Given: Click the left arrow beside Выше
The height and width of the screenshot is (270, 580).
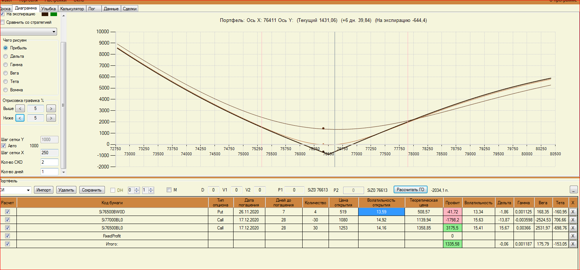Looking at the screenshot, I should point(20,109).
